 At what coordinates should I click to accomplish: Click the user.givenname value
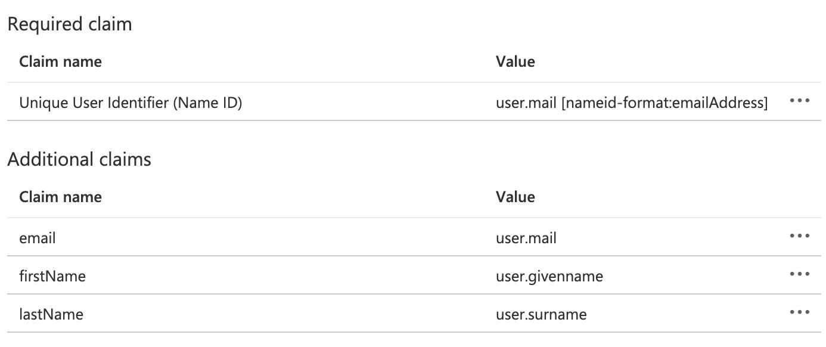click(x=549, y=276)
